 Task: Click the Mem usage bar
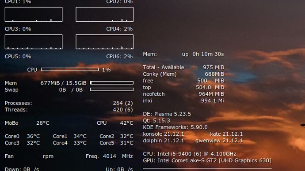tap(112, 83)
